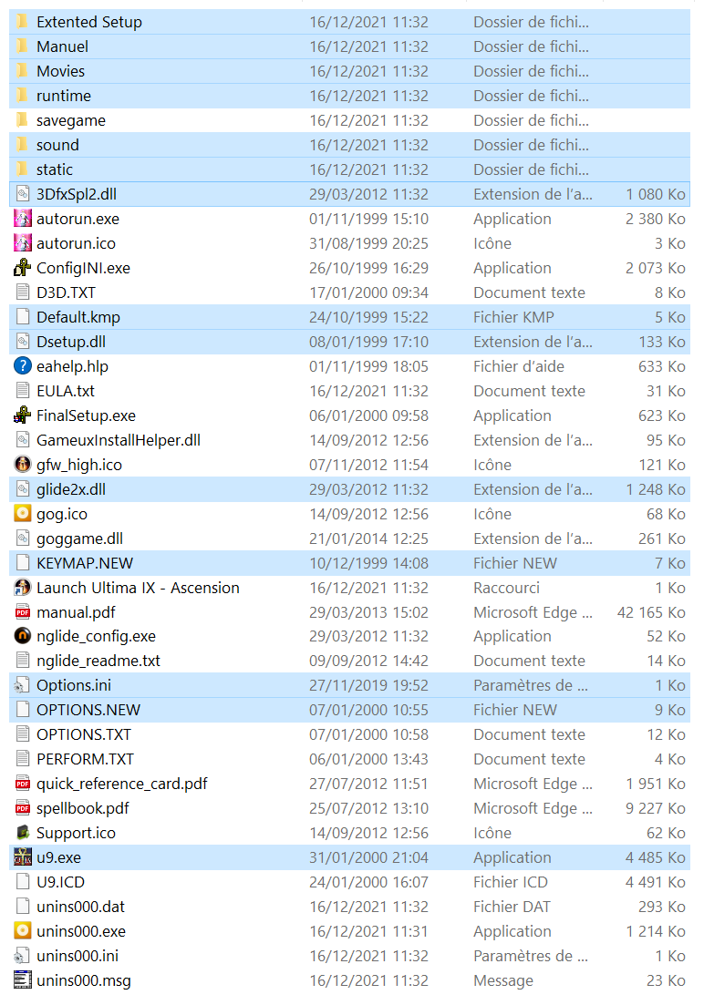Screen dimensions: 704x1005
Task: Select the U9.ICD file name
Action: [60, 882]
